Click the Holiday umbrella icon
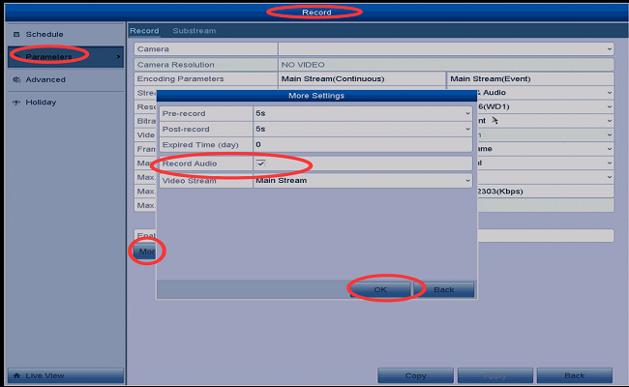The height and width of the screenshot is (387, 629). [16, 103]
